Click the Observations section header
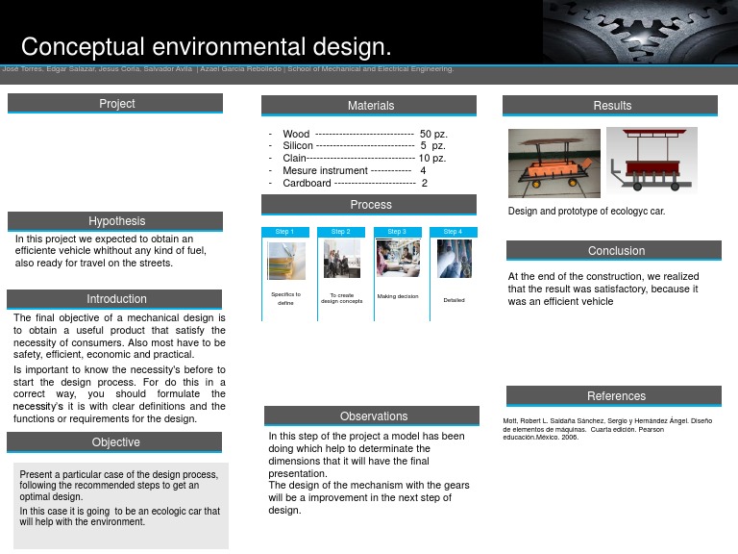The image size is (738, 554). (x=372, y=415)
